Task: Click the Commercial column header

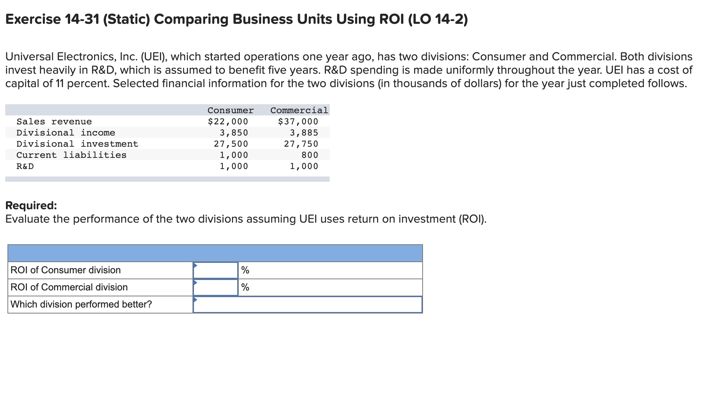Action: (x=299, y=110)
